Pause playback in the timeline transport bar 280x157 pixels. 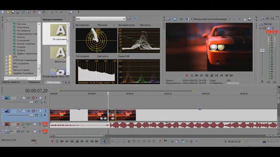pos(72,141)
